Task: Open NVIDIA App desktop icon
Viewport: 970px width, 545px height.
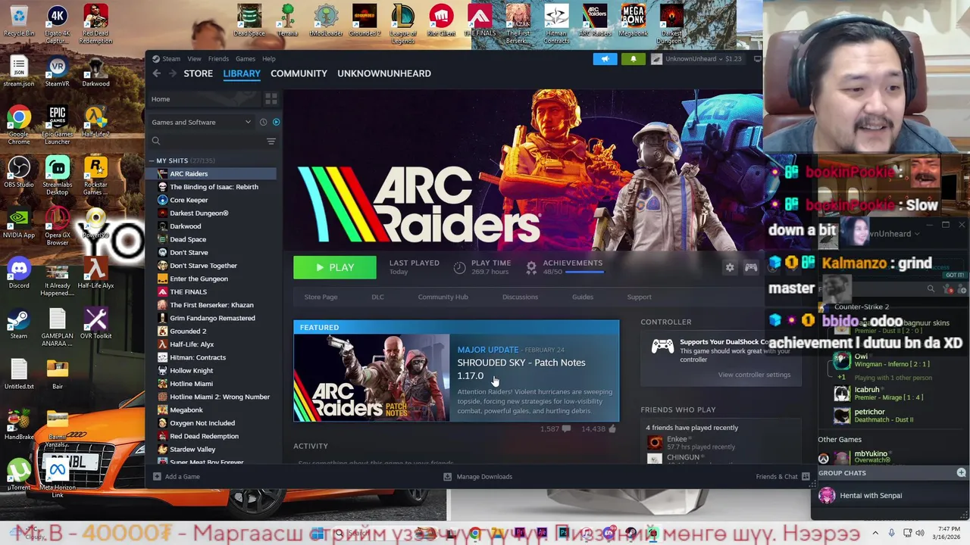Action: (19, 223)
